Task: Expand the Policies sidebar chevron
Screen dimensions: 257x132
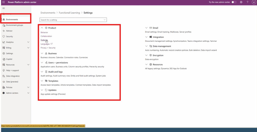Action: coord(28,87)
